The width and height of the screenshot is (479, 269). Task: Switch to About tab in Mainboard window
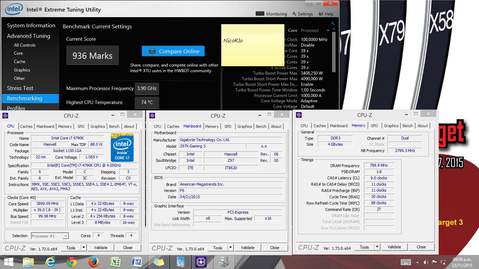point(276,126)
